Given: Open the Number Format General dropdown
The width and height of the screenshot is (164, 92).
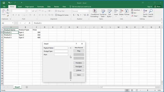Looking at the screenshot, I should point(88,11).
